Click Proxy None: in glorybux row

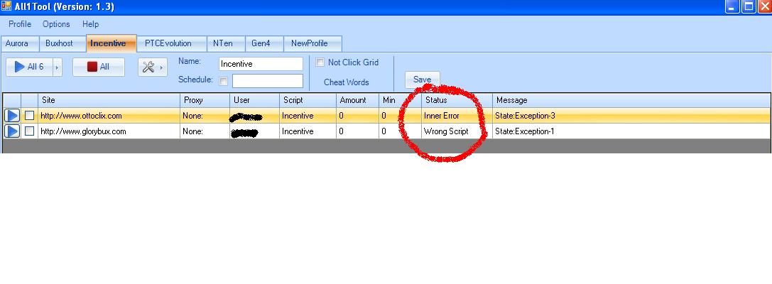[x=205, y=131]
